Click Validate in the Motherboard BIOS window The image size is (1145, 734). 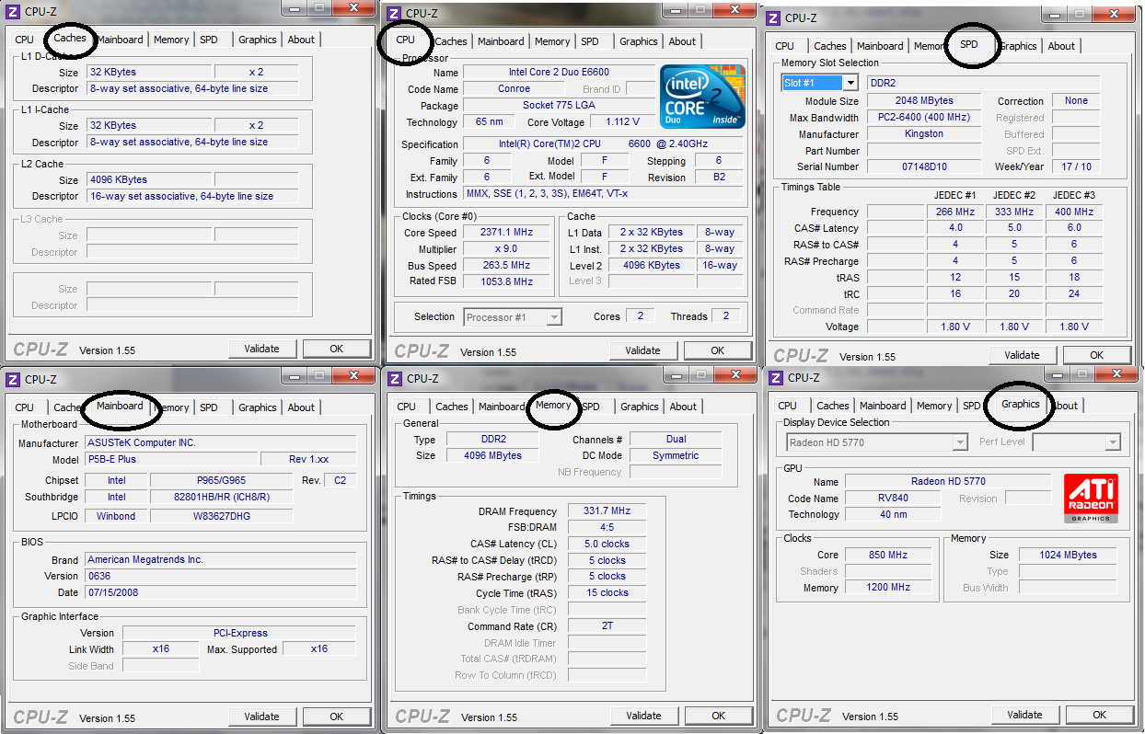261,717
